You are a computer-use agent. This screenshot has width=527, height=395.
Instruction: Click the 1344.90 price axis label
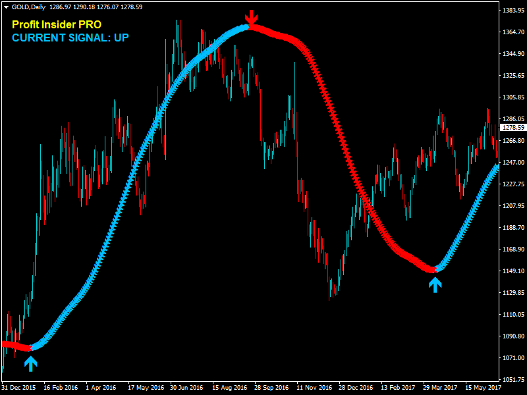(513, 54)
